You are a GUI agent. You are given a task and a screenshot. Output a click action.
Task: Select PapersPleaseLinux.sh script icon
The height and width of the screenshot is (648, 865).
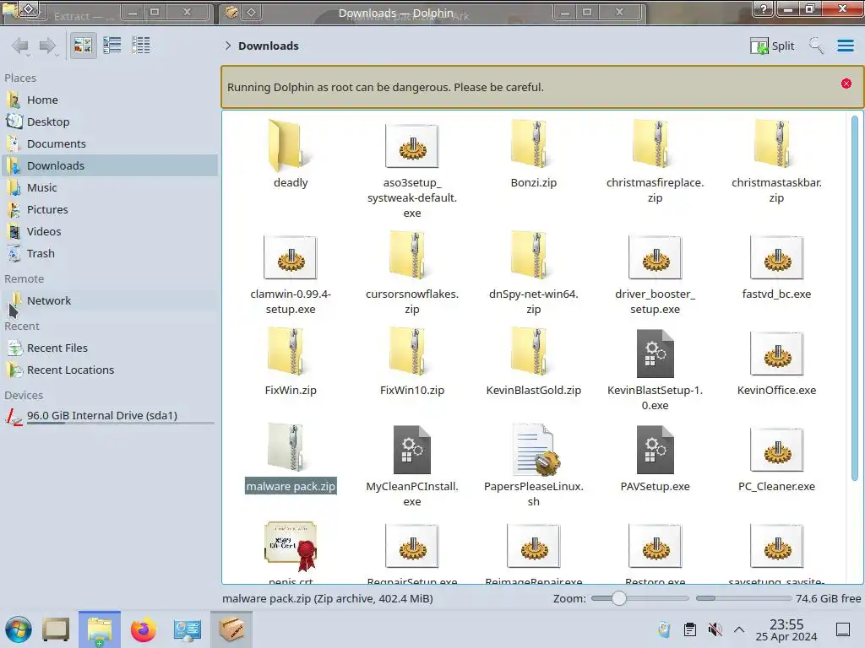coord(535,450)
